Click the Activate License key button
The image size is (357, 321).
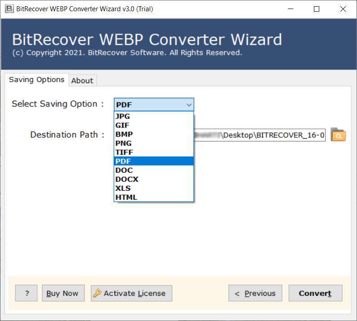[131, 293]
